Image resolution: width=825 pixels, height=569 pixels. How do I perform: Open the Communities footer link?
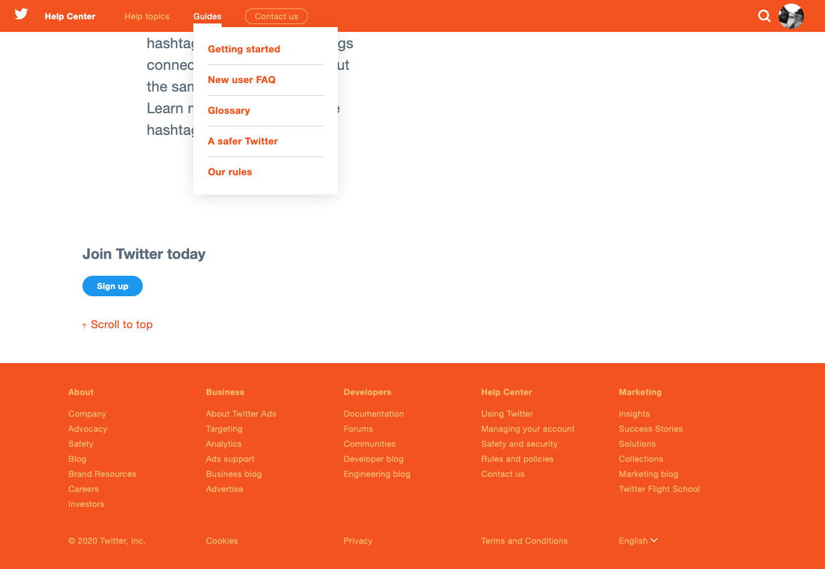coord(370,444)
